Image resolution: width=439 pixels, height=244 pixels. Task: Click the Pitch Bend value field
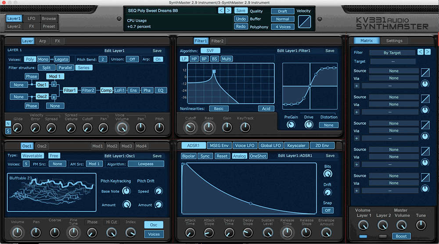pyautogui.click(x=103, y=59)
